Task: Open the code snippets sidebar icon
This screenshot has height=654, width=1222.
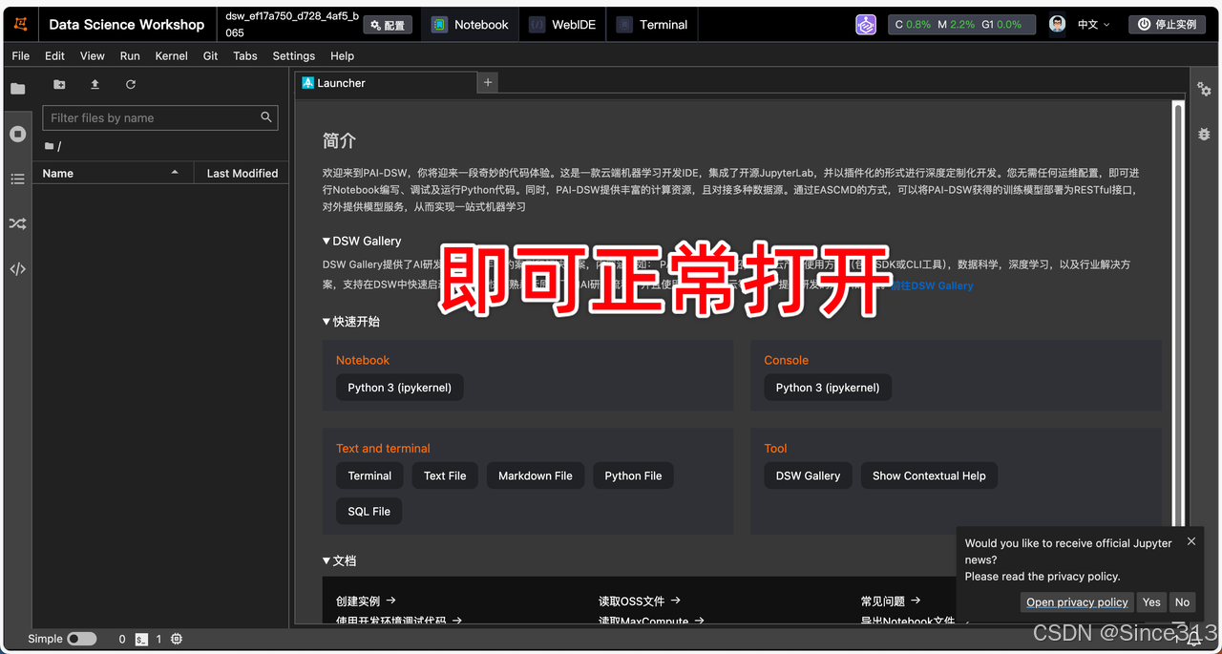Action: [x=17, y=269]
